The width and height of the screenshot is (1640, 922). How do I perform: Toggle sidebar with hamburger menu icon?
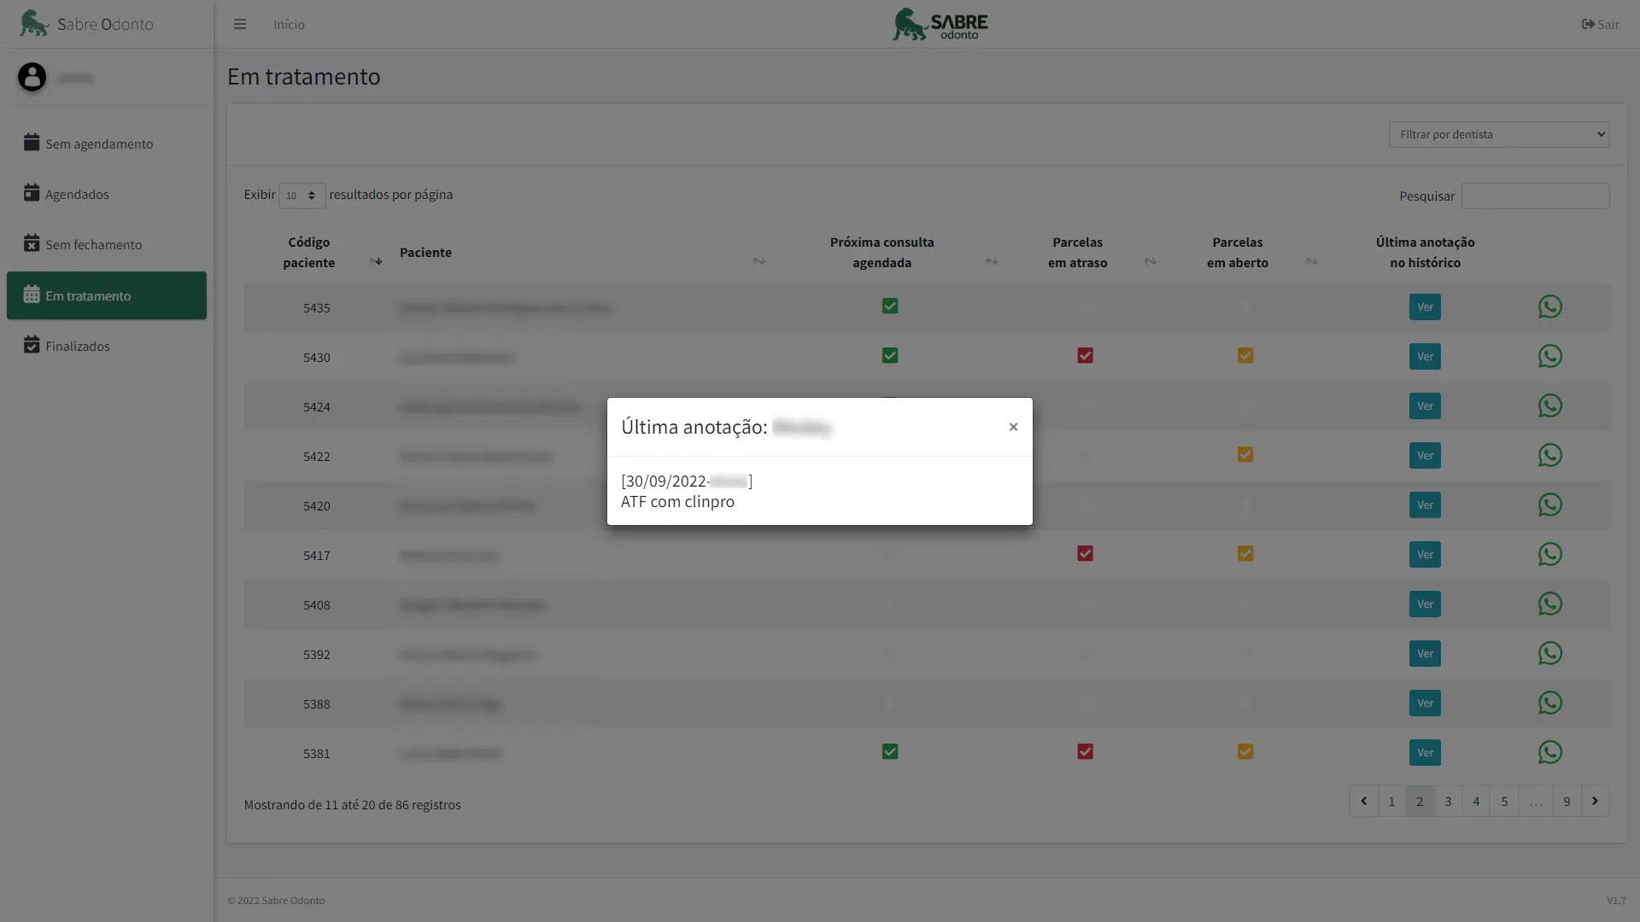pos(240,24)
